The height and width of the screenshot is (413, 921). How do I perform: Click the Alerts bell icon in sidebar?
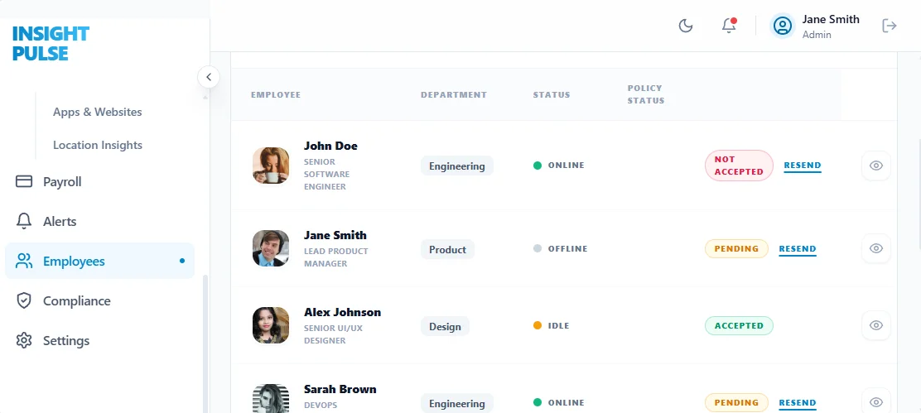tap(24, 221)
